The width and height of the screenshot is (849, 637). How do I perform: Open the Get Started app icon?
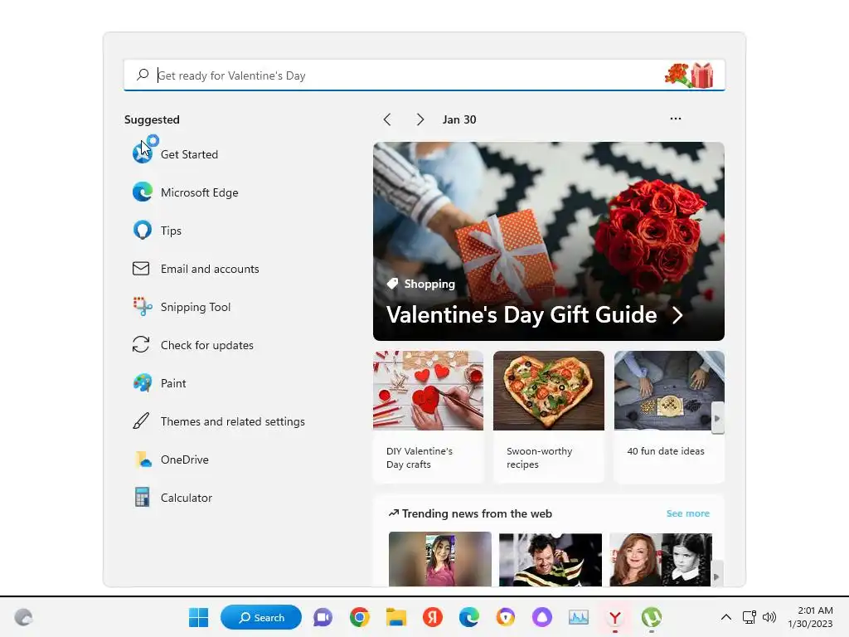[143, 153]
